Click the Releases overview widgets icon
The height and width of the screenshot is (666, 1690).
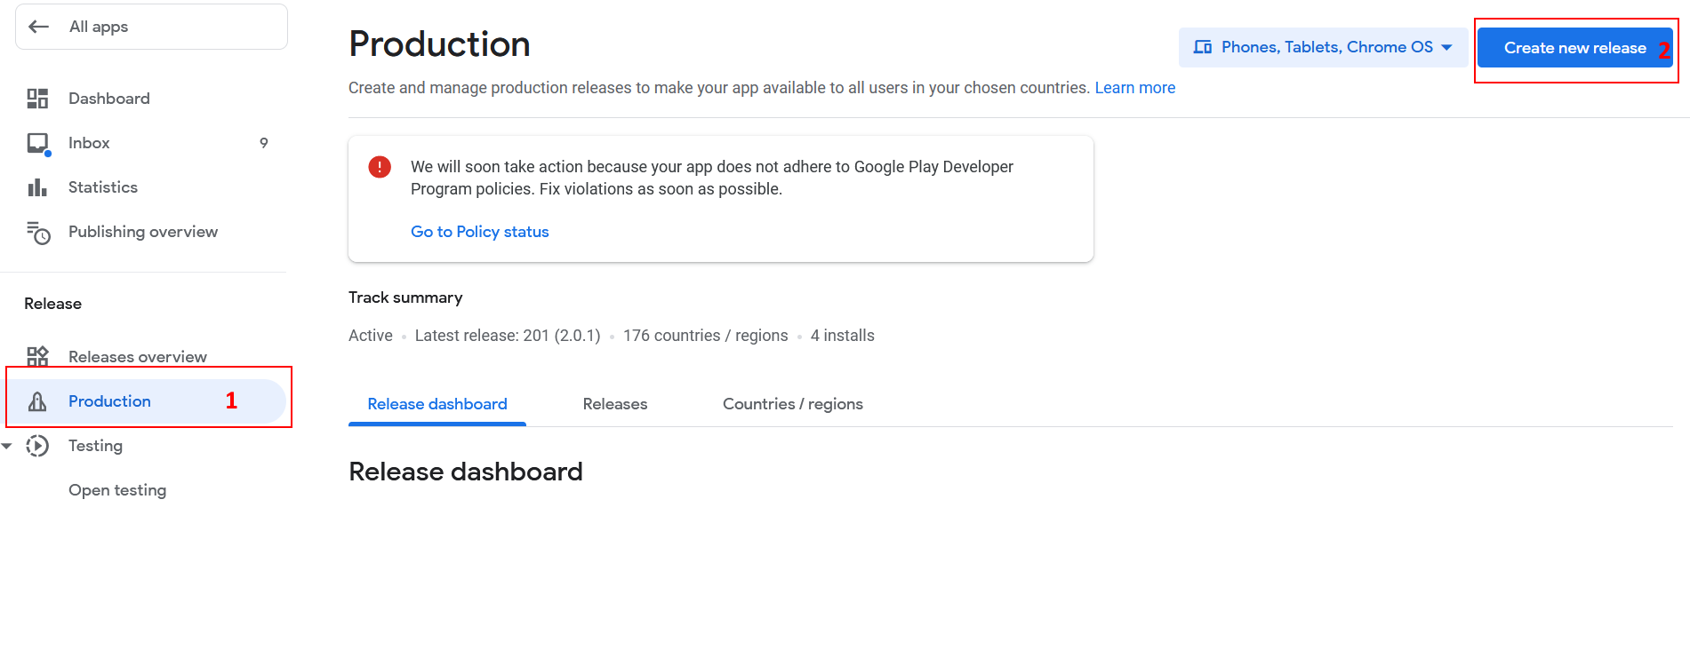point(37,356)
